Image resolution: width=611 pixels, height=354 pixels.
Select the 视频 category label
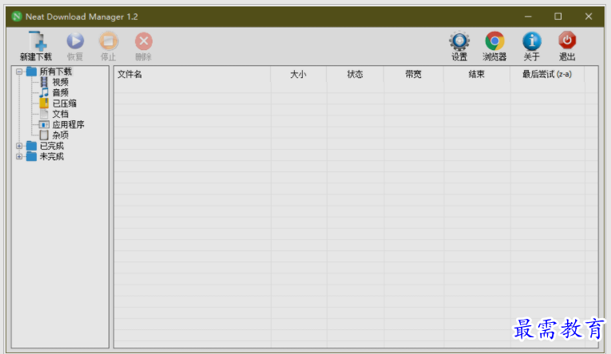tap(61, 82)
